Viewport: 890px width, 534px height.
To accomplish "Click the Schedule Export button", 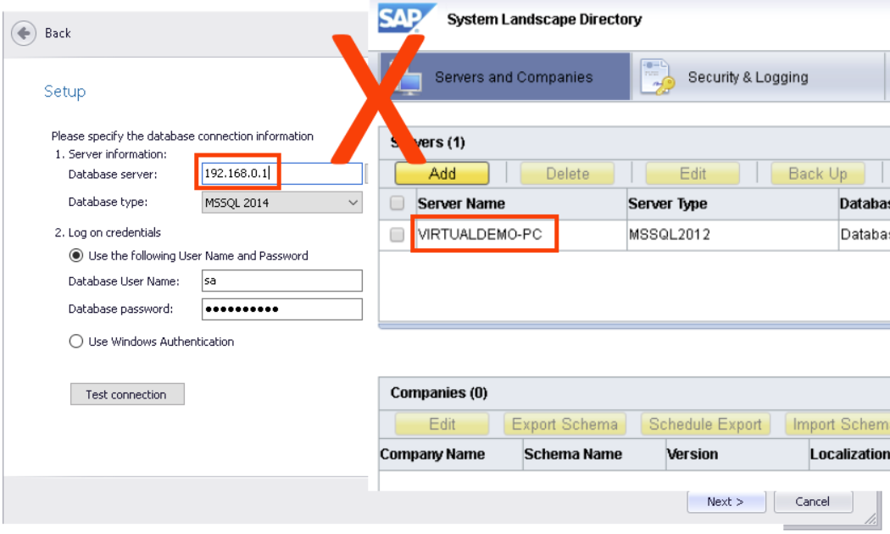I will pyautogui.click(x=705, y=425).
